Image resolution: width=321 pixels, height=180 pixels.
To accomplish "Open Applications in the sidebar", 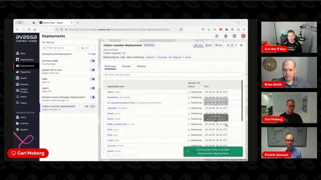I will 25,59.
